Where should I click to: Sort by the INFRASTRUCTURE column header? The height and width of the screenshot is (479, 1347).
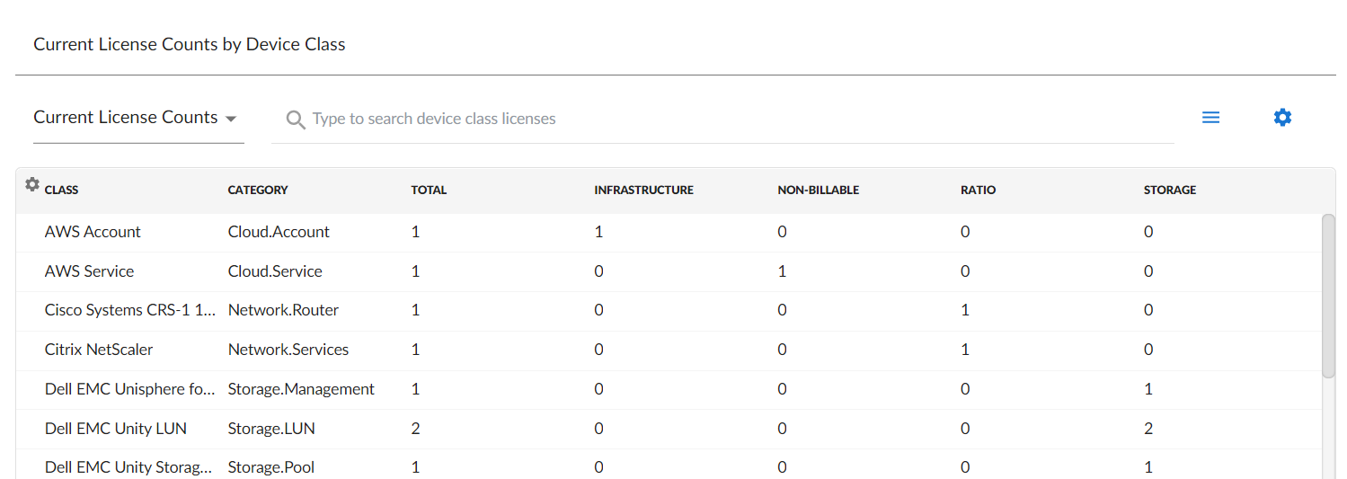click(643, 191)
